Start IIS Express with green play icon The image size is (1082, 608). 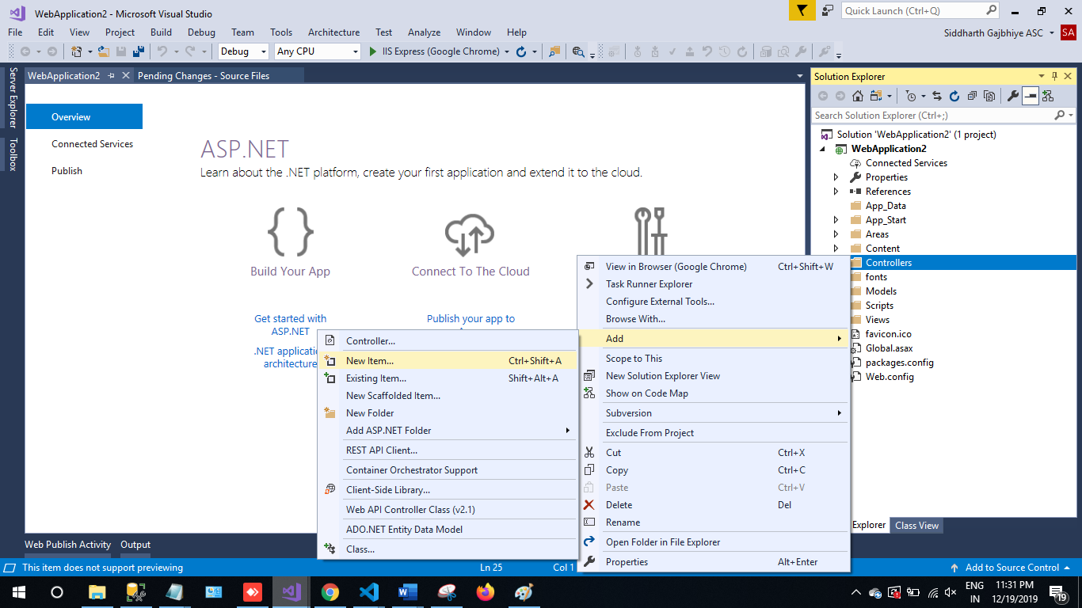point(374,51)
